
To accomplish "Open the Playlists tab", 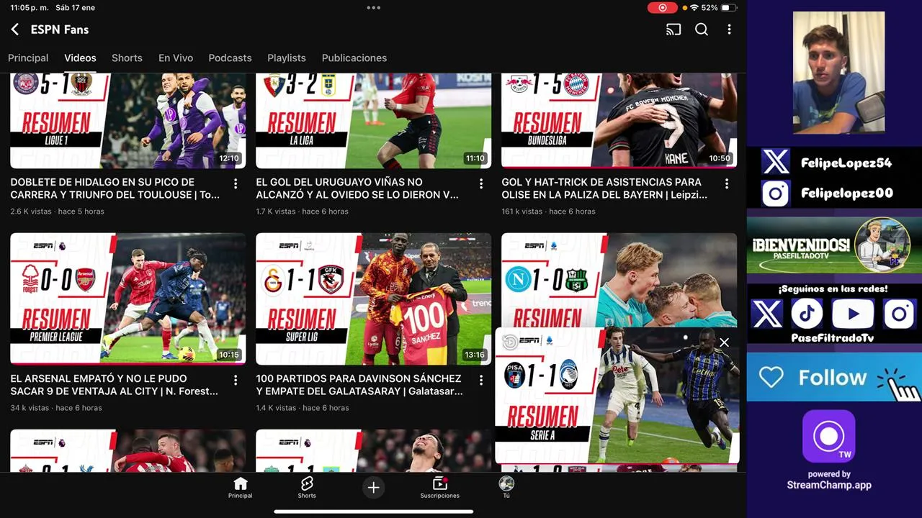I will click(x=287, y=58).
